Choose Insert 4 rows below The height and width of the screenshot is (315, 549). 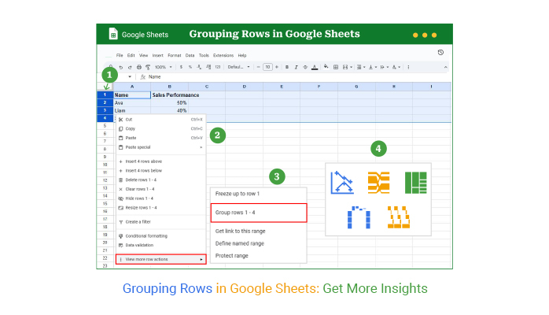click(x=160, y=171)
